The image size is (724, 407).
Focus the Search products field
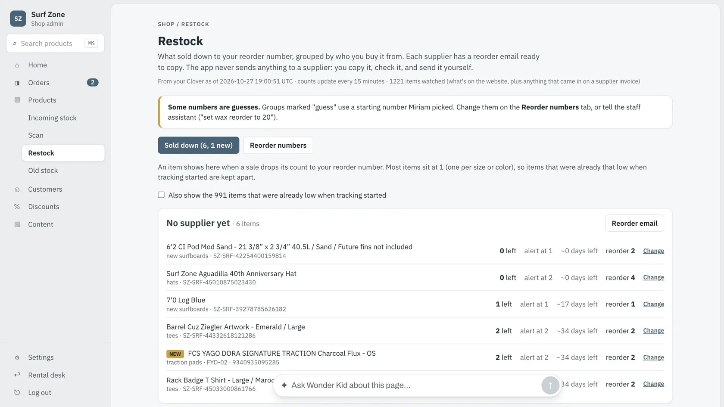55,43
